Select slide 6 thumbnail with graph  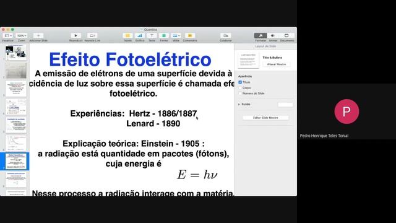[x=16, y=143]
